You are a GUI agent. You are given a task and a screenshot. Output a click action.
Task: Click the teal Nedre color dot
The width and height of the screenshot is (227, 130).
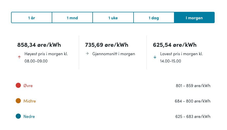(x=18, y=116)
